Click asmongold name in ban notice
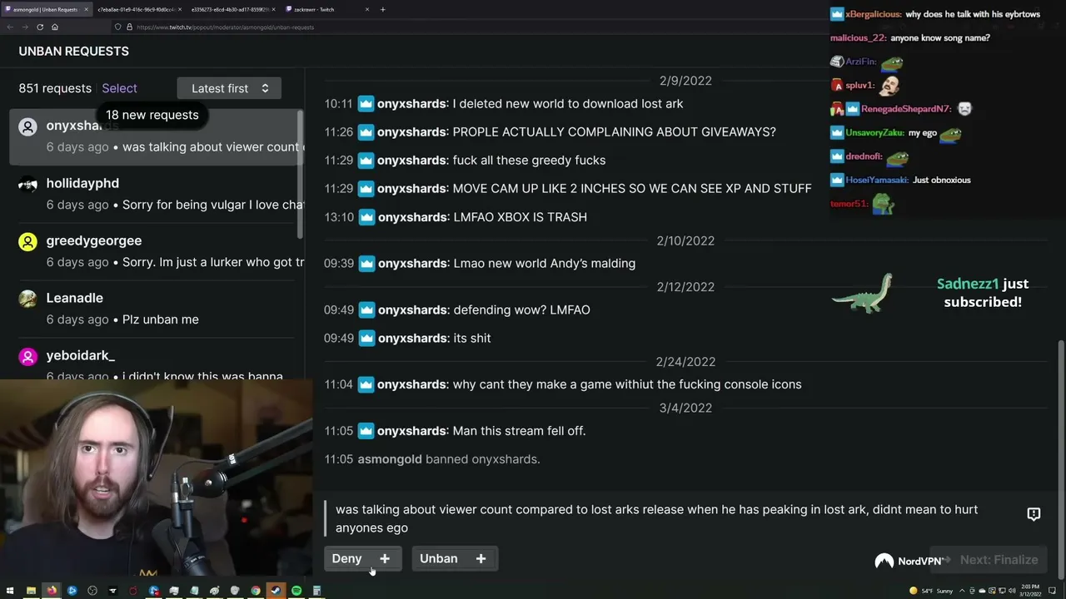Screen dimensions: 1066x599 [390, 459]
